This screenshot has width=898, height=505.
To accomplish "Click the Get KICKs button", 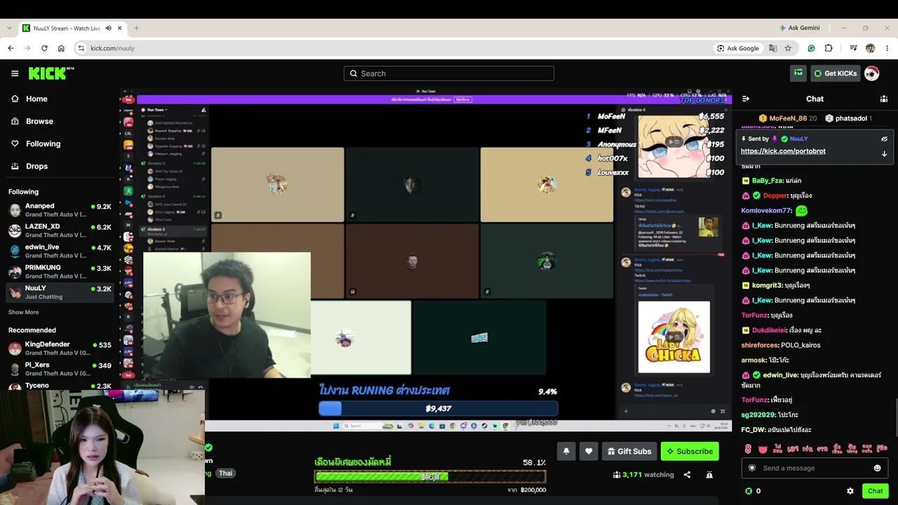I will coord(835,73).
